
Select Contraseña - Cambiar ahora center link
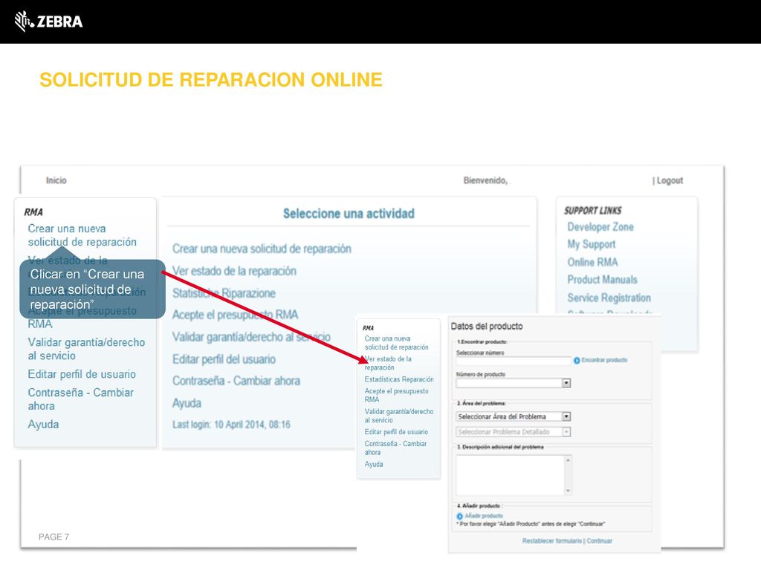coord(236,381)
